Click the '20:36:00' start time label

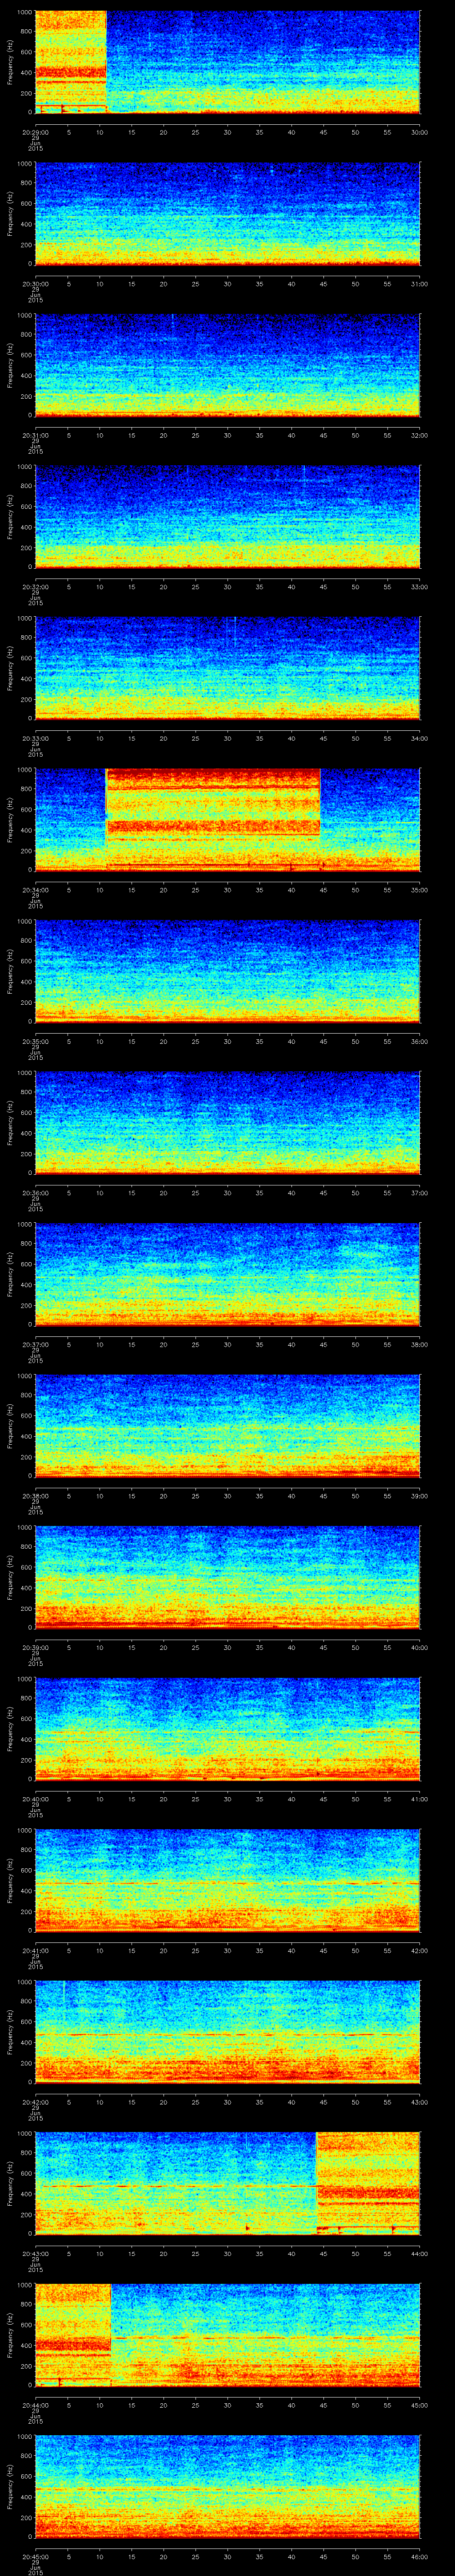[35, 1193]
